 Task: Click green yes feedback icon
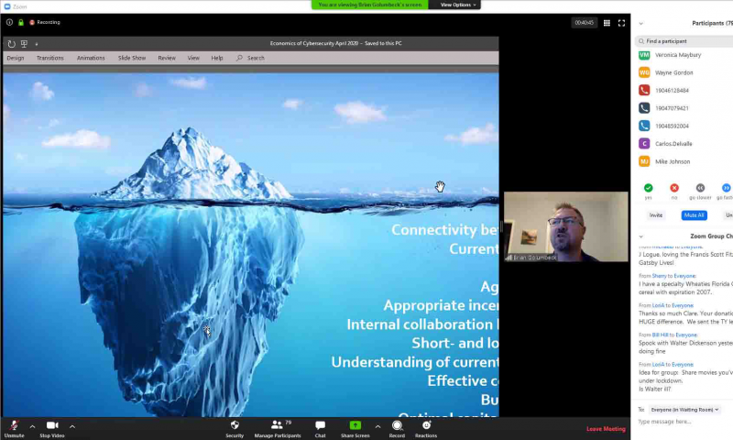(649, 188)
